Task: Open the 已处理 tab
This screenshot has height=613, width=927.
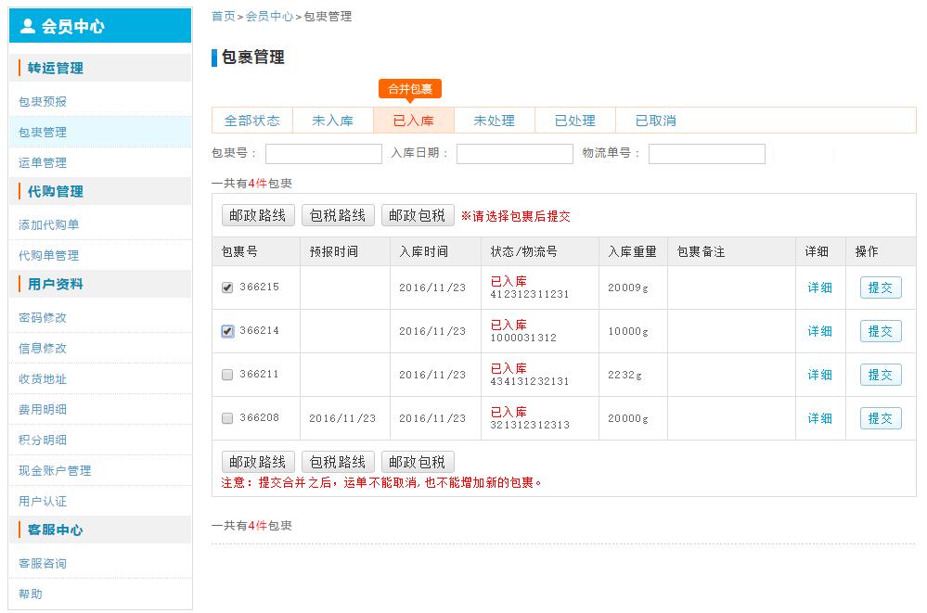Action: click(574, 121)
